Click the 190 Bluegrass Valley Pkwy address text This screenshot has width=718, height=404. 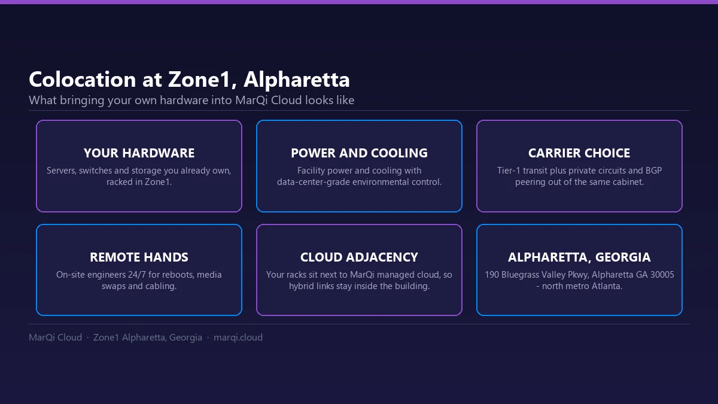(x=579, y=280)
